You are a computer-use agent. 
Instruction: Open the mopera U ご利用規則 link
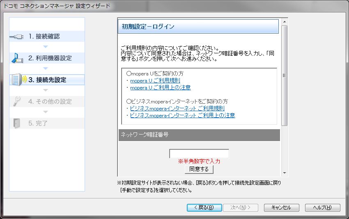point(155,80)
